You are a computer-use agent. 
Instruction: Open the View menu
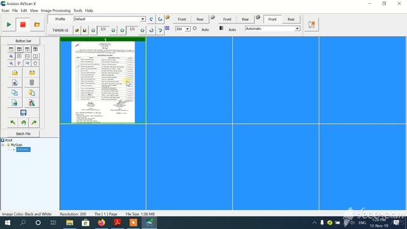coord(34,11)
